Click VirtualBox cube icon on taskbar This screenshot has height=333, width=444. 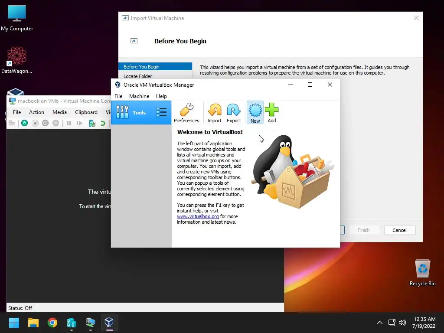pos(109,322)
